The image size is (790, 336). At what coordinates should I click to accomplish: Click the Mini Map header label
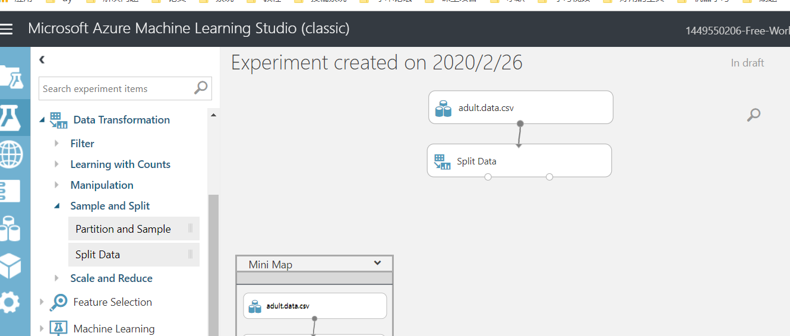[x=270, y=265]
